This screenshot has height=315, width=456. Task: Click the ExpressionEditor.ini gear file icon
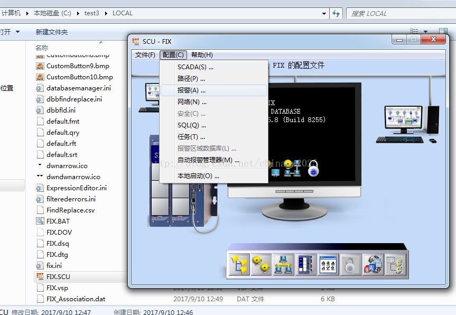[x=40, y=188]
